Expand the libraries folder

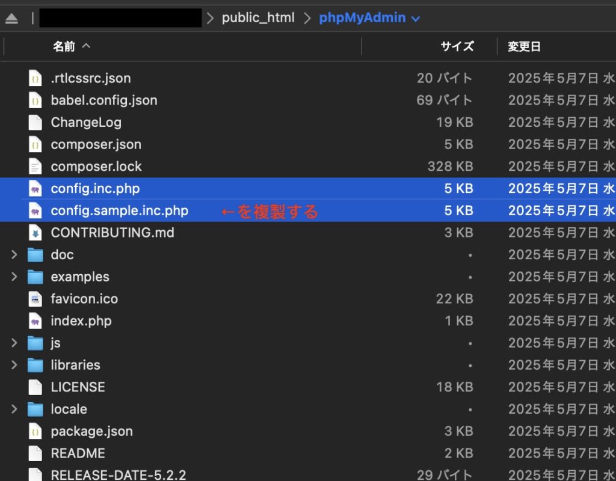(x=14, y=365)
